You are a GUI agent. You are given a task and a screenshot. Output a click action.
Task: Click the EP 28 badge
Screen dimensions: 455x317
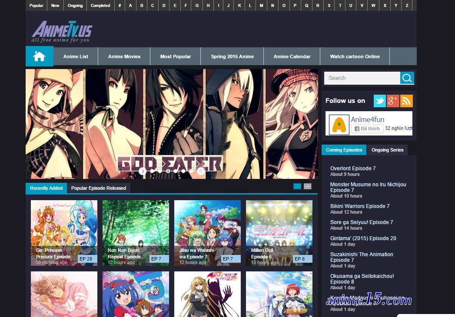click(87, 259)
